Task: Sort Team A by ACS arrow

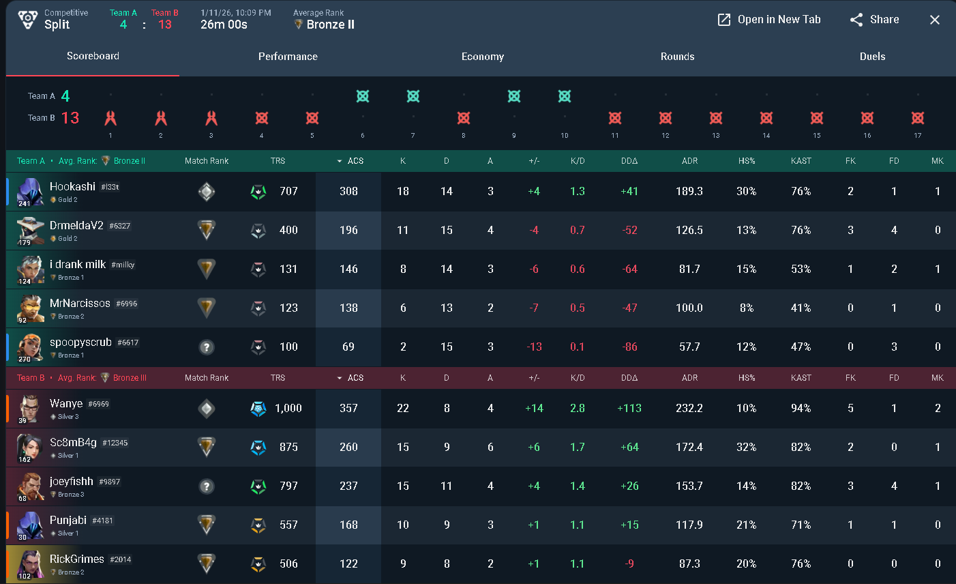Action: click(340, 161)
